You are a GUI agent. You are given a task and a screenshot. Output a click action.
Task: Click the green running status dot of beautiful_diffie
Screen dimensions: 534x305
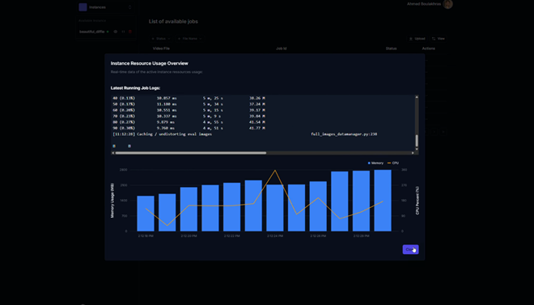108,32
